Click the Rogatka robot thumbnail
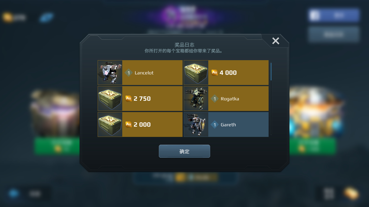 pyautogui.click(x=196, y=99)
